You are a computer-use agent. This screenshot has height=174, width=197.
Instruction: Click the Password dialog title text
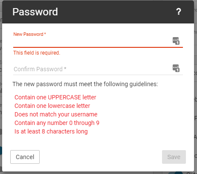click(35, 12)
